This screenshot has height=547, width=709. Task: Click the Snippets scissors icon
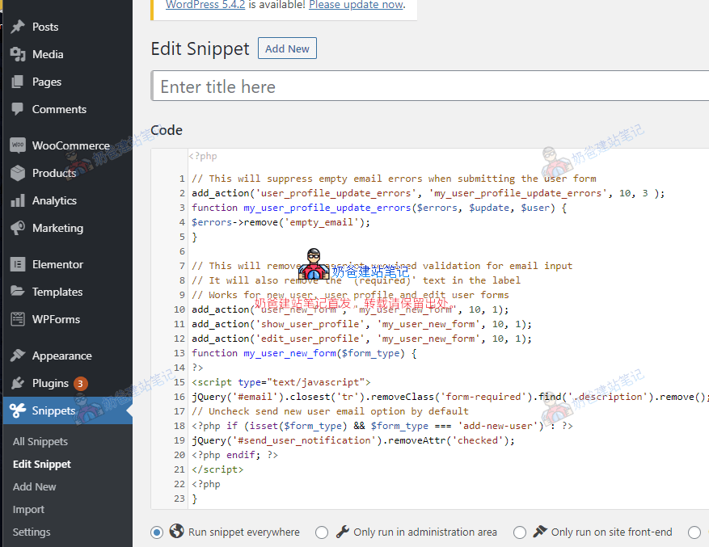coord(18,410)
